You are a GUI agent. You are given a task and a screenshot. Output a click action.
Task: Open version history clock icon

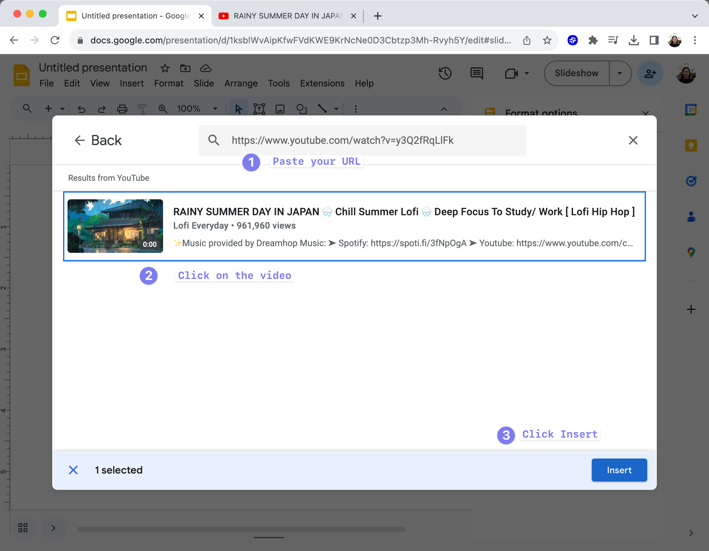coord(445,73)
